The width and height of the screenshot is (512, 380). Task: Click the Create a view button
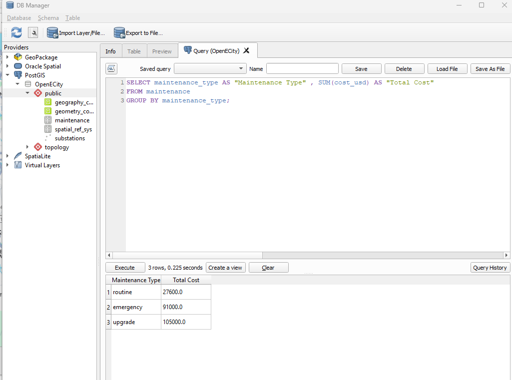(226, 268)
